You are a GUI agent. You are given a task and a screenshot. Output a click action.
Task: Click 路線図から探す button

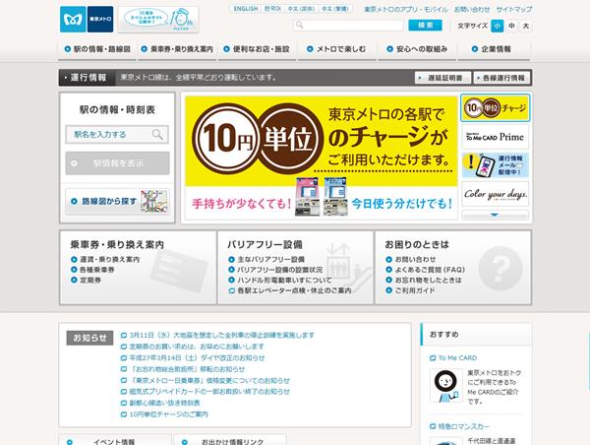click(x=117, y=202)
